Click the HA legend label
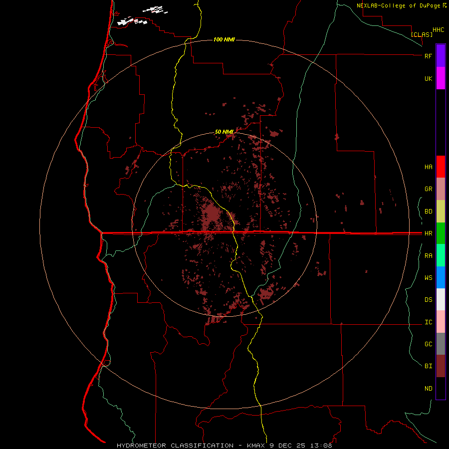This screenshot has width=449, height=449. click(x=428, y=167)
